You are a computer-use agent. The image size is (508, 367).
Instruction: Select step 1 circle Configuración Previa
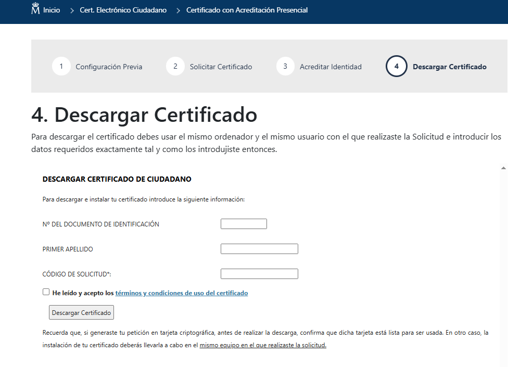(x=61, y=66)
